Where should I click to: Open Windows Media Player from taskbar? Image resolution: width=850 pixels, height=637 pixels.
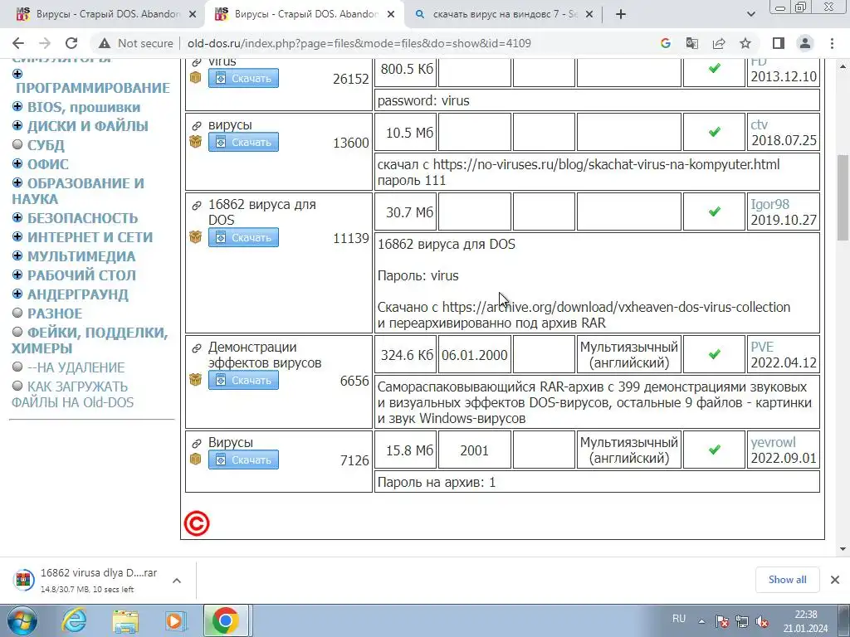pos(175,620)
